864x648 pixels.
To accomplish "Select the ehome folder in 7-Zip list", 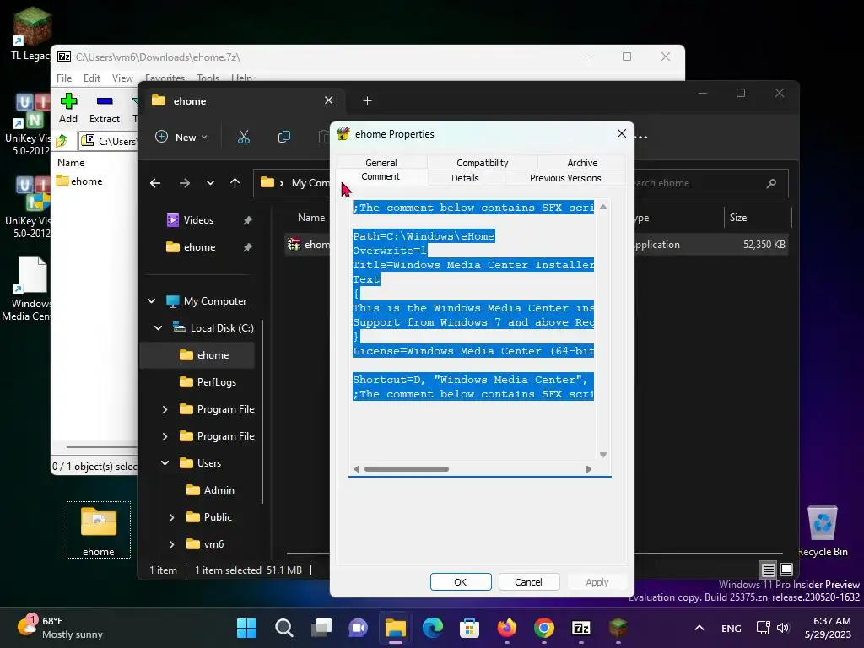I will (x=79, y=181).
